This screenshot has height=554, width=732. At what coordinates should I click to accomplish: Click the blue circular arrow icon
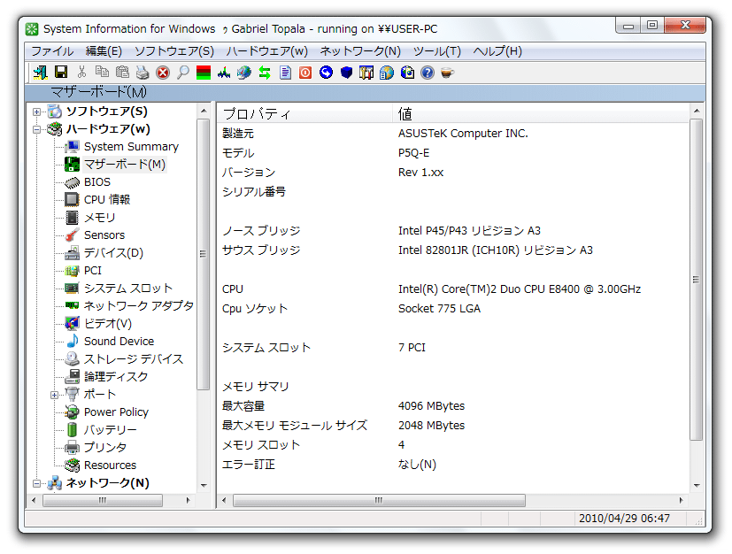click(x=326, y=73)
